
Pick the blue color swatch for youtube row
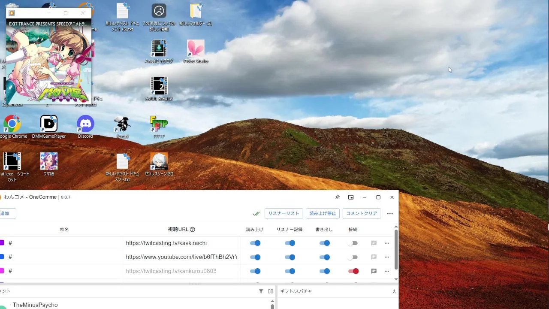point(2,257)
